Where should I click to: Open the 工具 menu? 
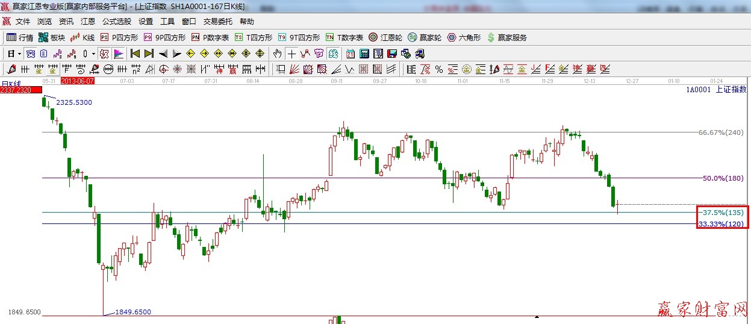(167, 21)
